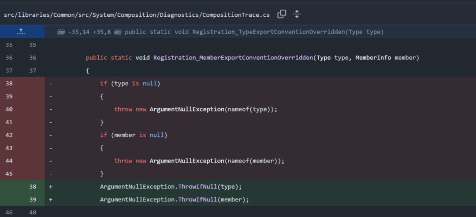Click the removed 'if (type is null)' line
This screenshot has height=217, width=476.
tap(130, 83)
